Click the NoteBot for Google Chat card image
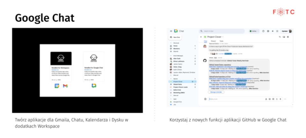Viewport: 306px width, 138px height. [x=94, y=58]
